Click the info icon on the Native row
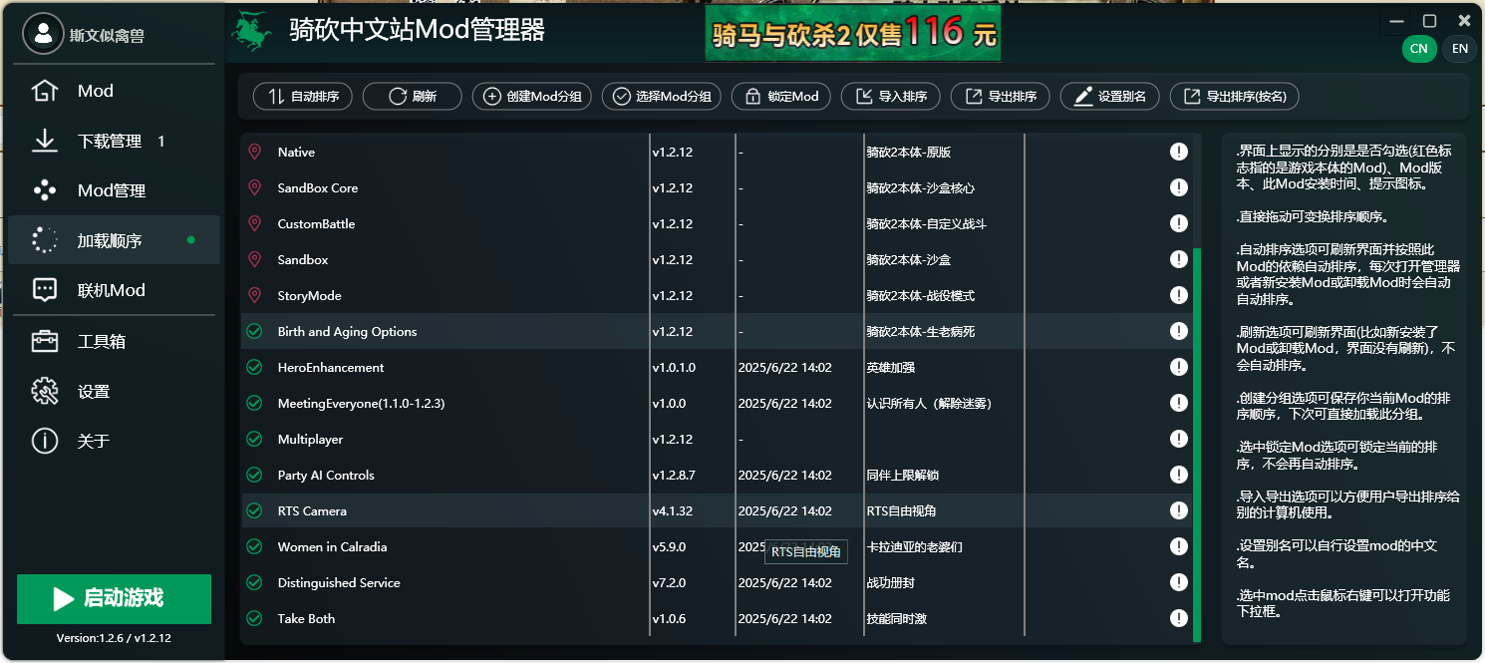Screen dimensions: 1485x663 point(1179,152)
